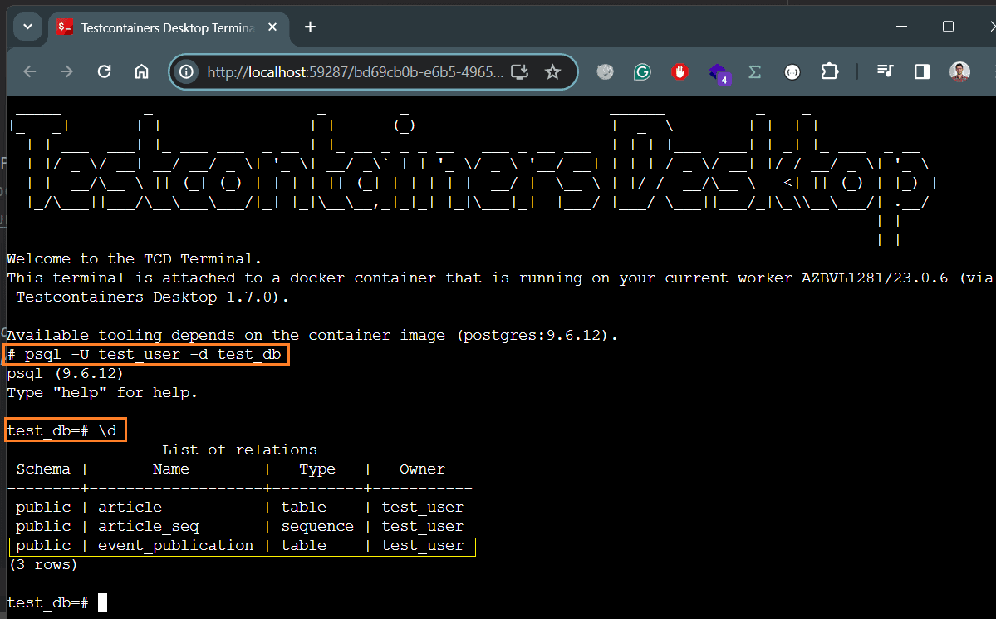Open the white circular braces extension
The width and height of the screenshot is (996, 619).
coord(792,71)
